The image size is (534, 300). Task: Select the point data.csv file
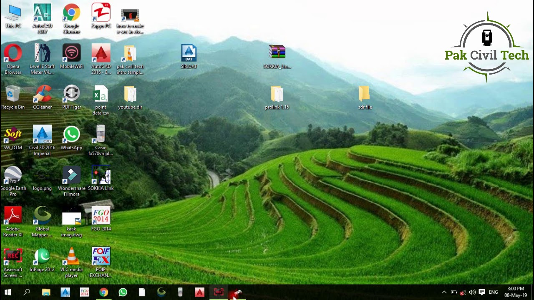[101, 100]
